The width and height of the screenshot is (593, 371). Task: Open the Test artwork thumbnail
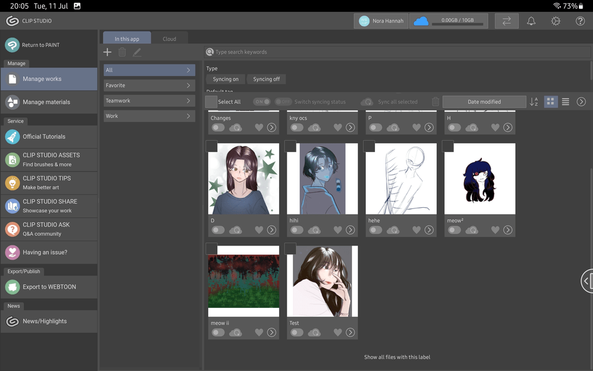[322, 281]
